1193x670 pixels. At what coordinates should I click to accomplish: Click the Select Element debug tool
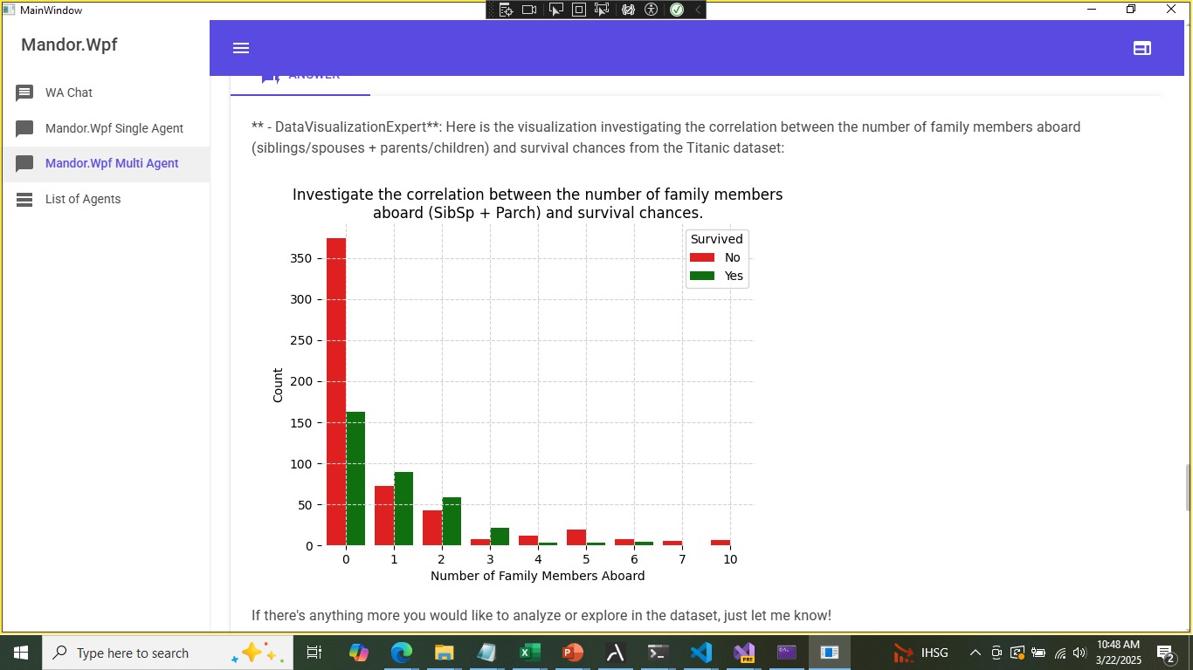click(555, 10)
